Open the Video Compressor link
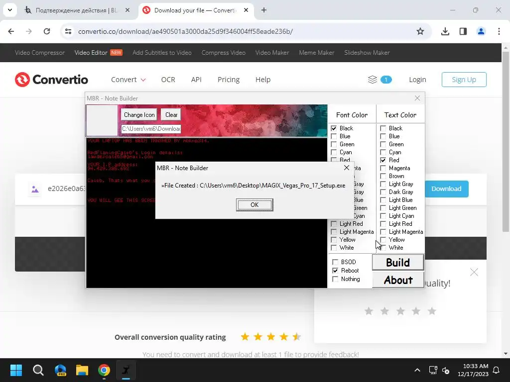510x382 pixels. [x=40, y=53]
